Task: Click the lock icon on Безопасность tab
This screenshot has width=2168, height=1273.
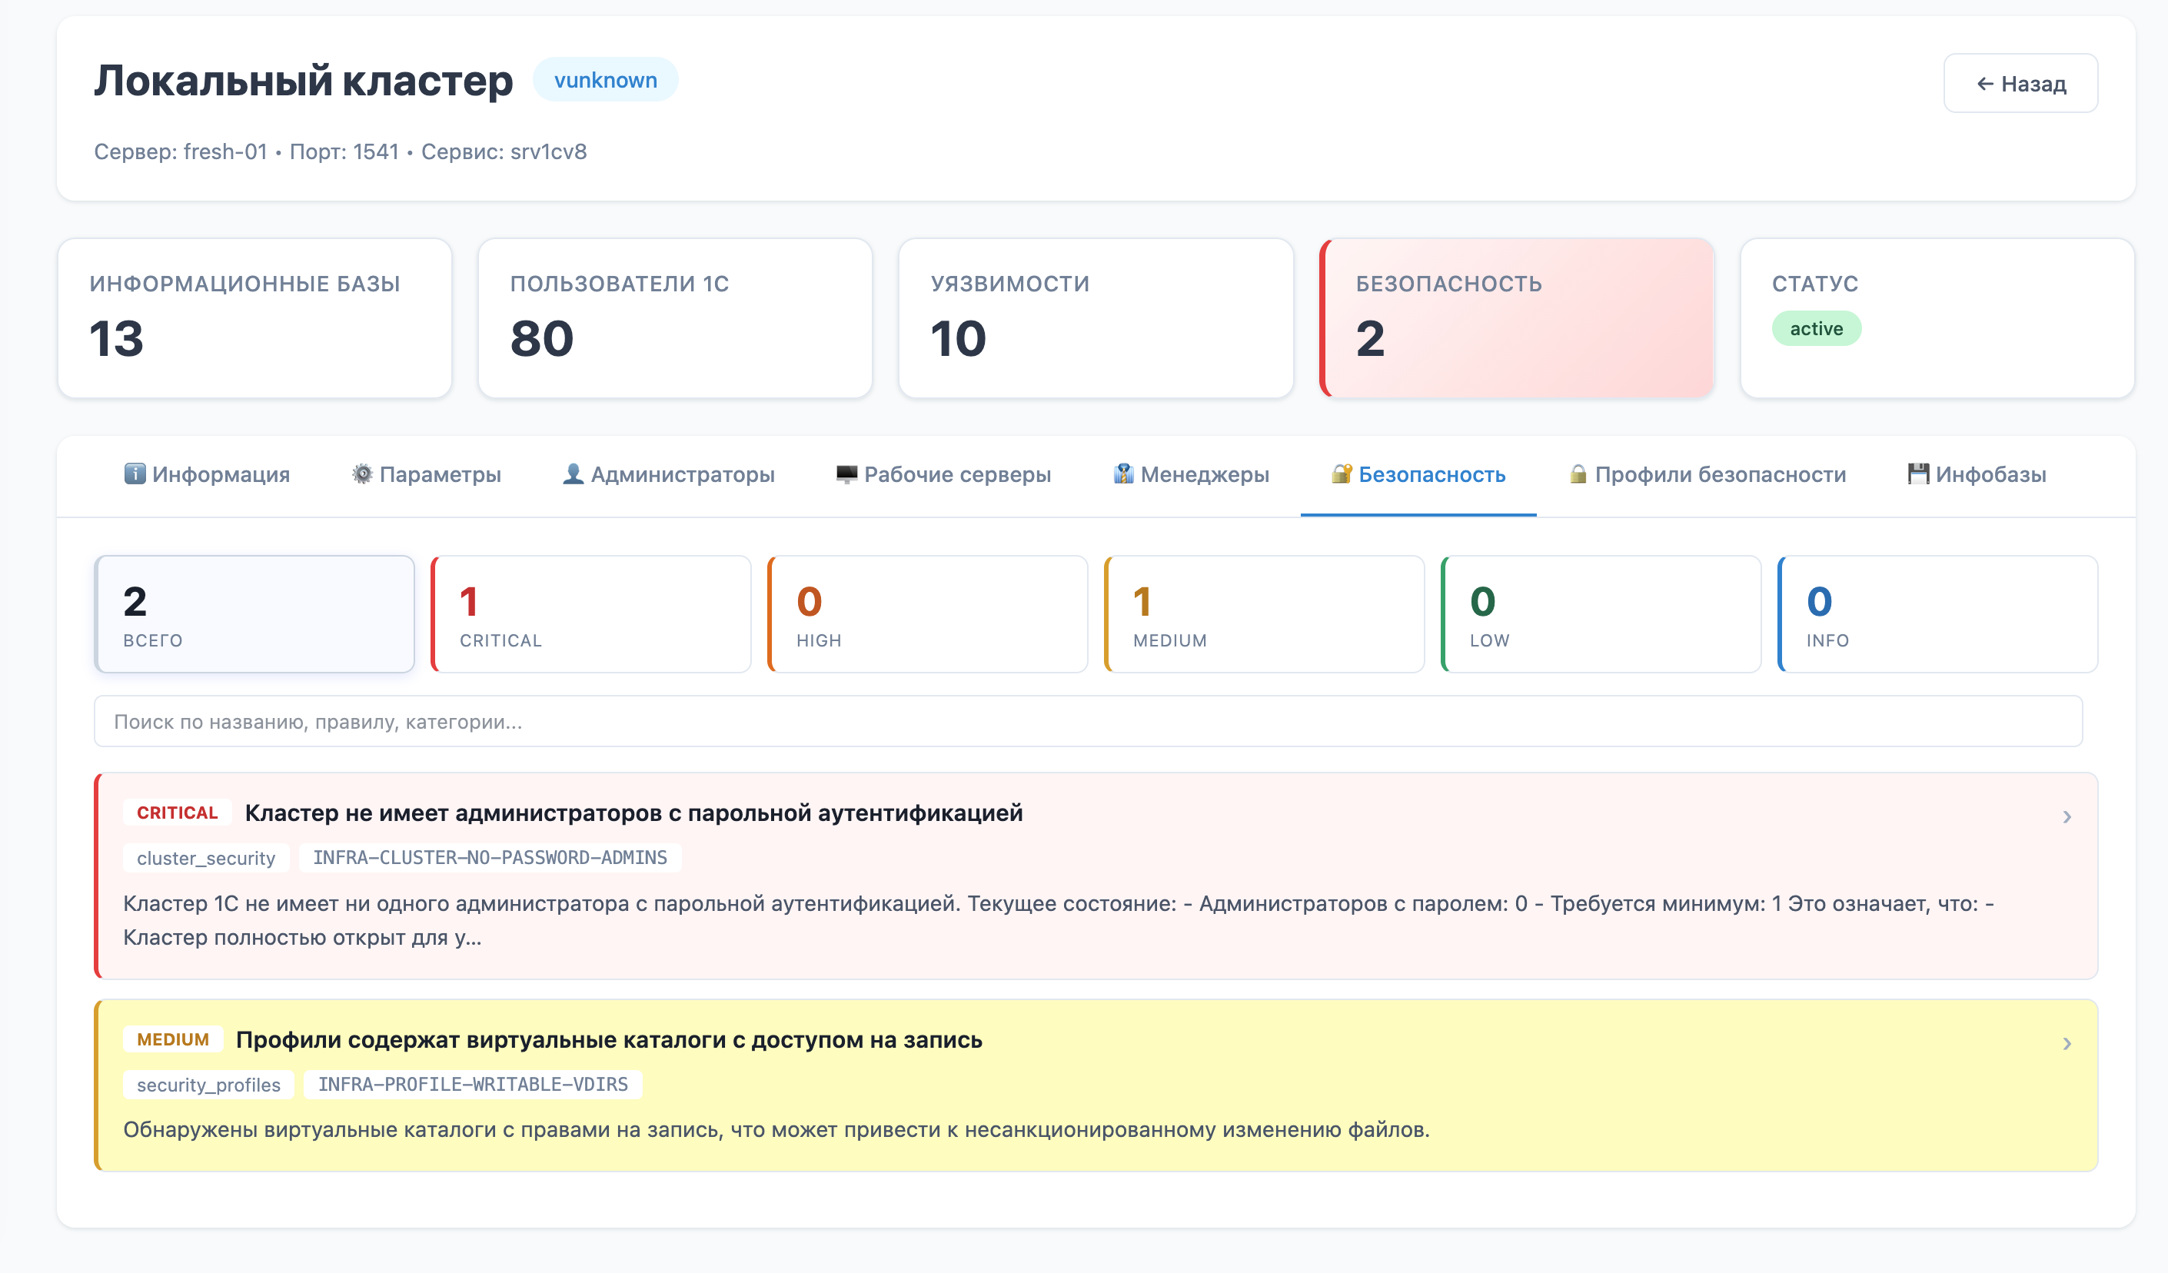Action: [x=1338, y=474]
